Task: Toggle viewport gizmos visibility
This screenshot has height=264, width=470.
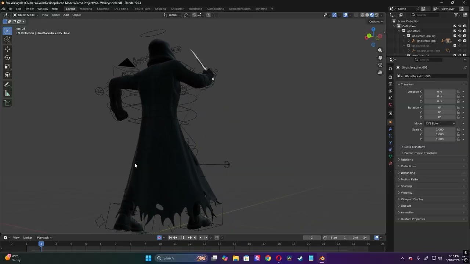Action: pyautogui.click(x=335, y=15)
